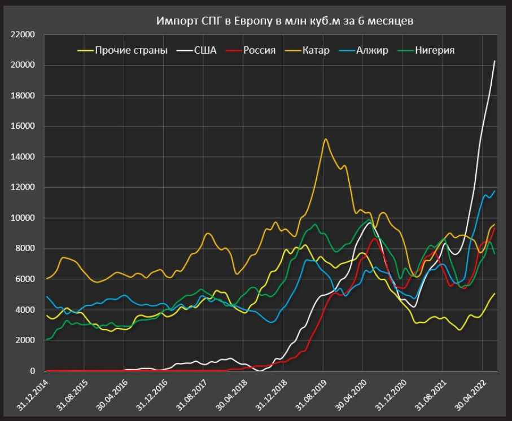Select the 'Прочие страны' legend label

point(131,50)
